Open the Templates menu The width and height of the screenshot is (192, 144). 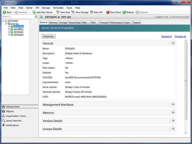(58, 8)
